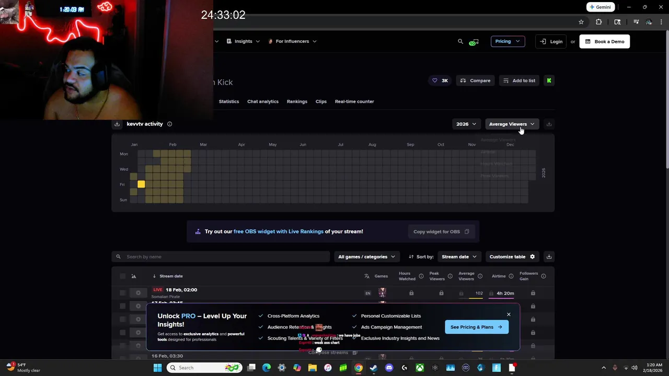This screenshot has height=376, width=669.
Task: Open the free OBS widget with Live Rankings link
Action: coord(279,231)
